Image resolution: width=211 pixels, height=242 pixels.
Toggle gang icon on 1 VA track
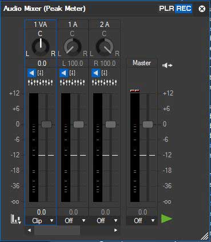point(40,73)
